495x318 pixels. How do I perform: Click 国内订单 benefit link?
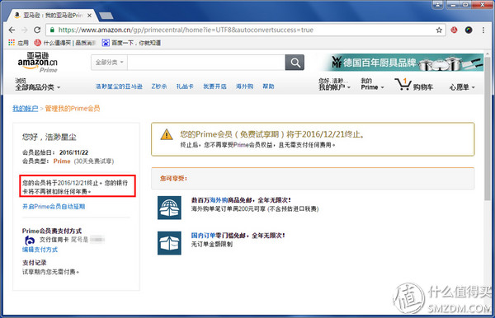[x=203, y=236]
